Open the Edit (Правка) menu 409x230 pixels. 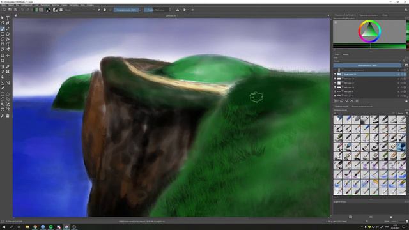(x=11, y=5)
